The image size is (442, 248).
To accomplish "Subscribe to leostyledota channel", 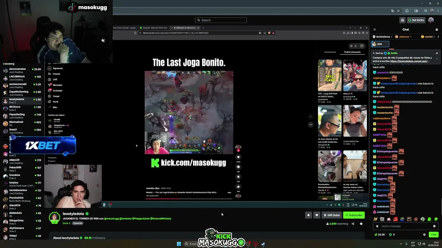I will click(354, 215).
